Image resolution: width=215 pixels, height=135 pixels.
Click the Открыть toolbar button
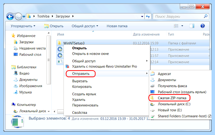pos(54,26)
